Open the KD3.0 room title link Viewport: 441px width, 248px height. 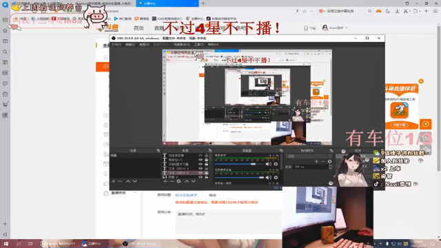click(186, 195)
